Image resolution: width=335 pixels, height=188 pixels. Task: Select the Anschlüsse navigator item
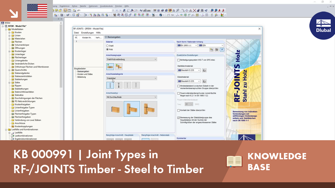tap(20, 123)
